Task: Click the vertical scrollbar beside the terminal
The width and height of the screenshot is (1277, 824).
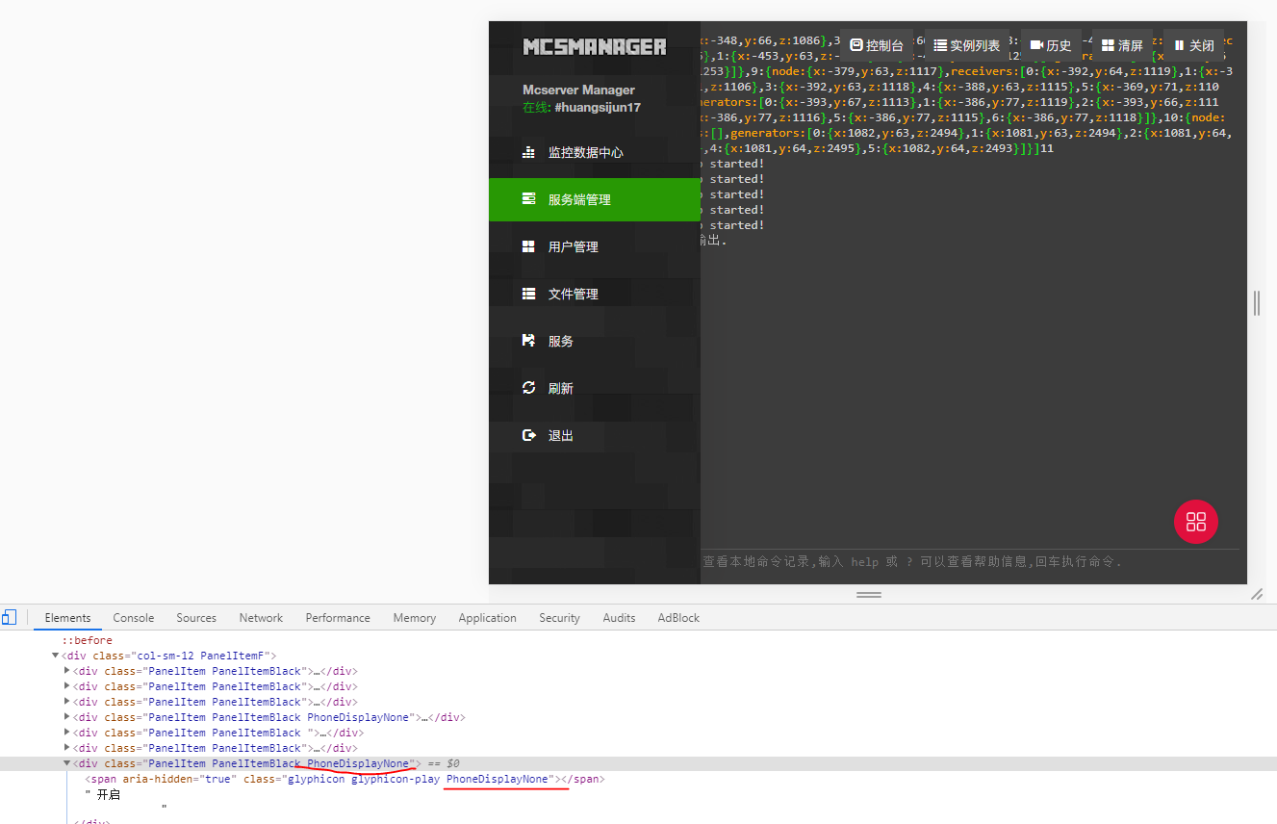Action: coord(1255,302)
